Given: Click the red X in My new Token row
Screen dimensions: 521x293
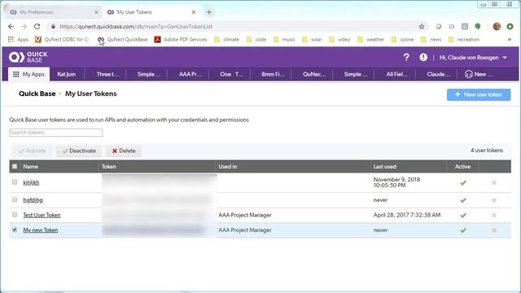Looking at the screenshot, I should pyautogui.click(x=494, y=230).
